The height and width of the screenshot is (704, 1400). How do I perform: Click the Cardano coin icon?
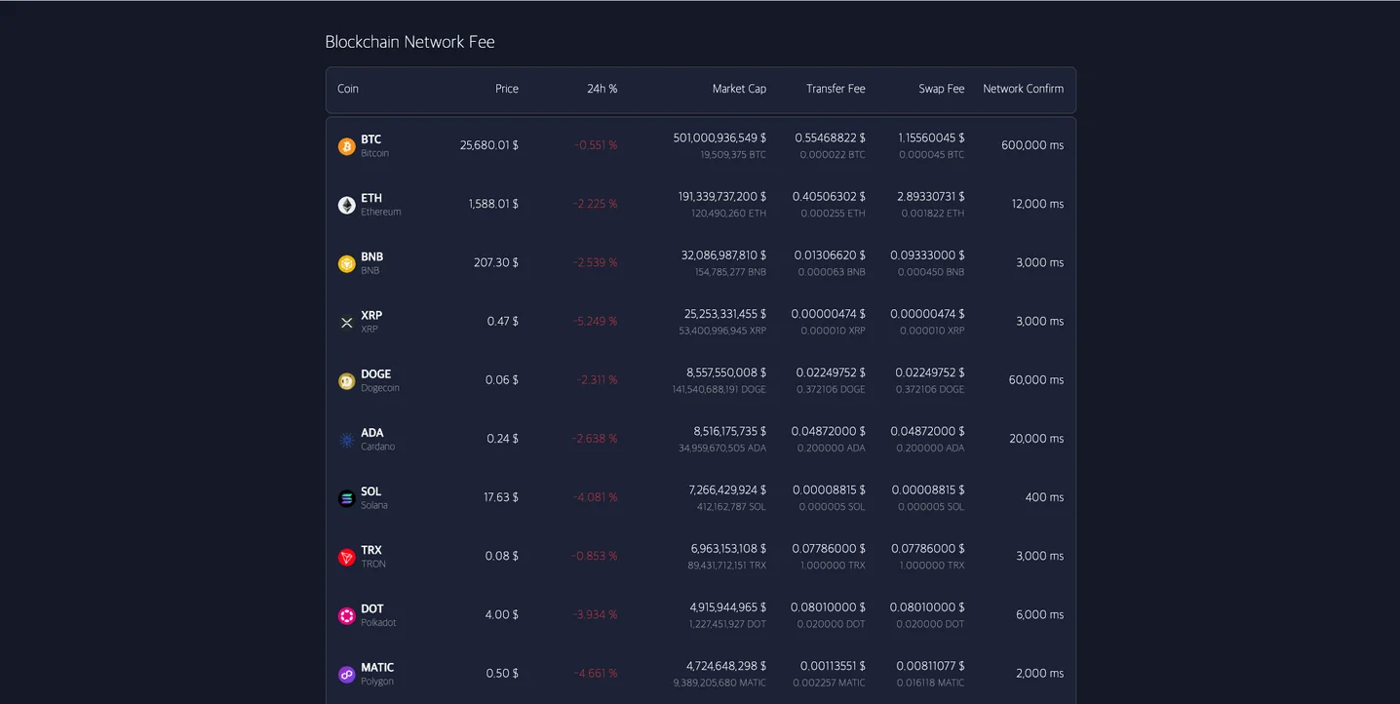point(346,440)
